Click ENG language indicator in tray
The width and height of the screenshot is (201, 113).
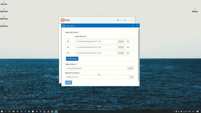point(189,111)
